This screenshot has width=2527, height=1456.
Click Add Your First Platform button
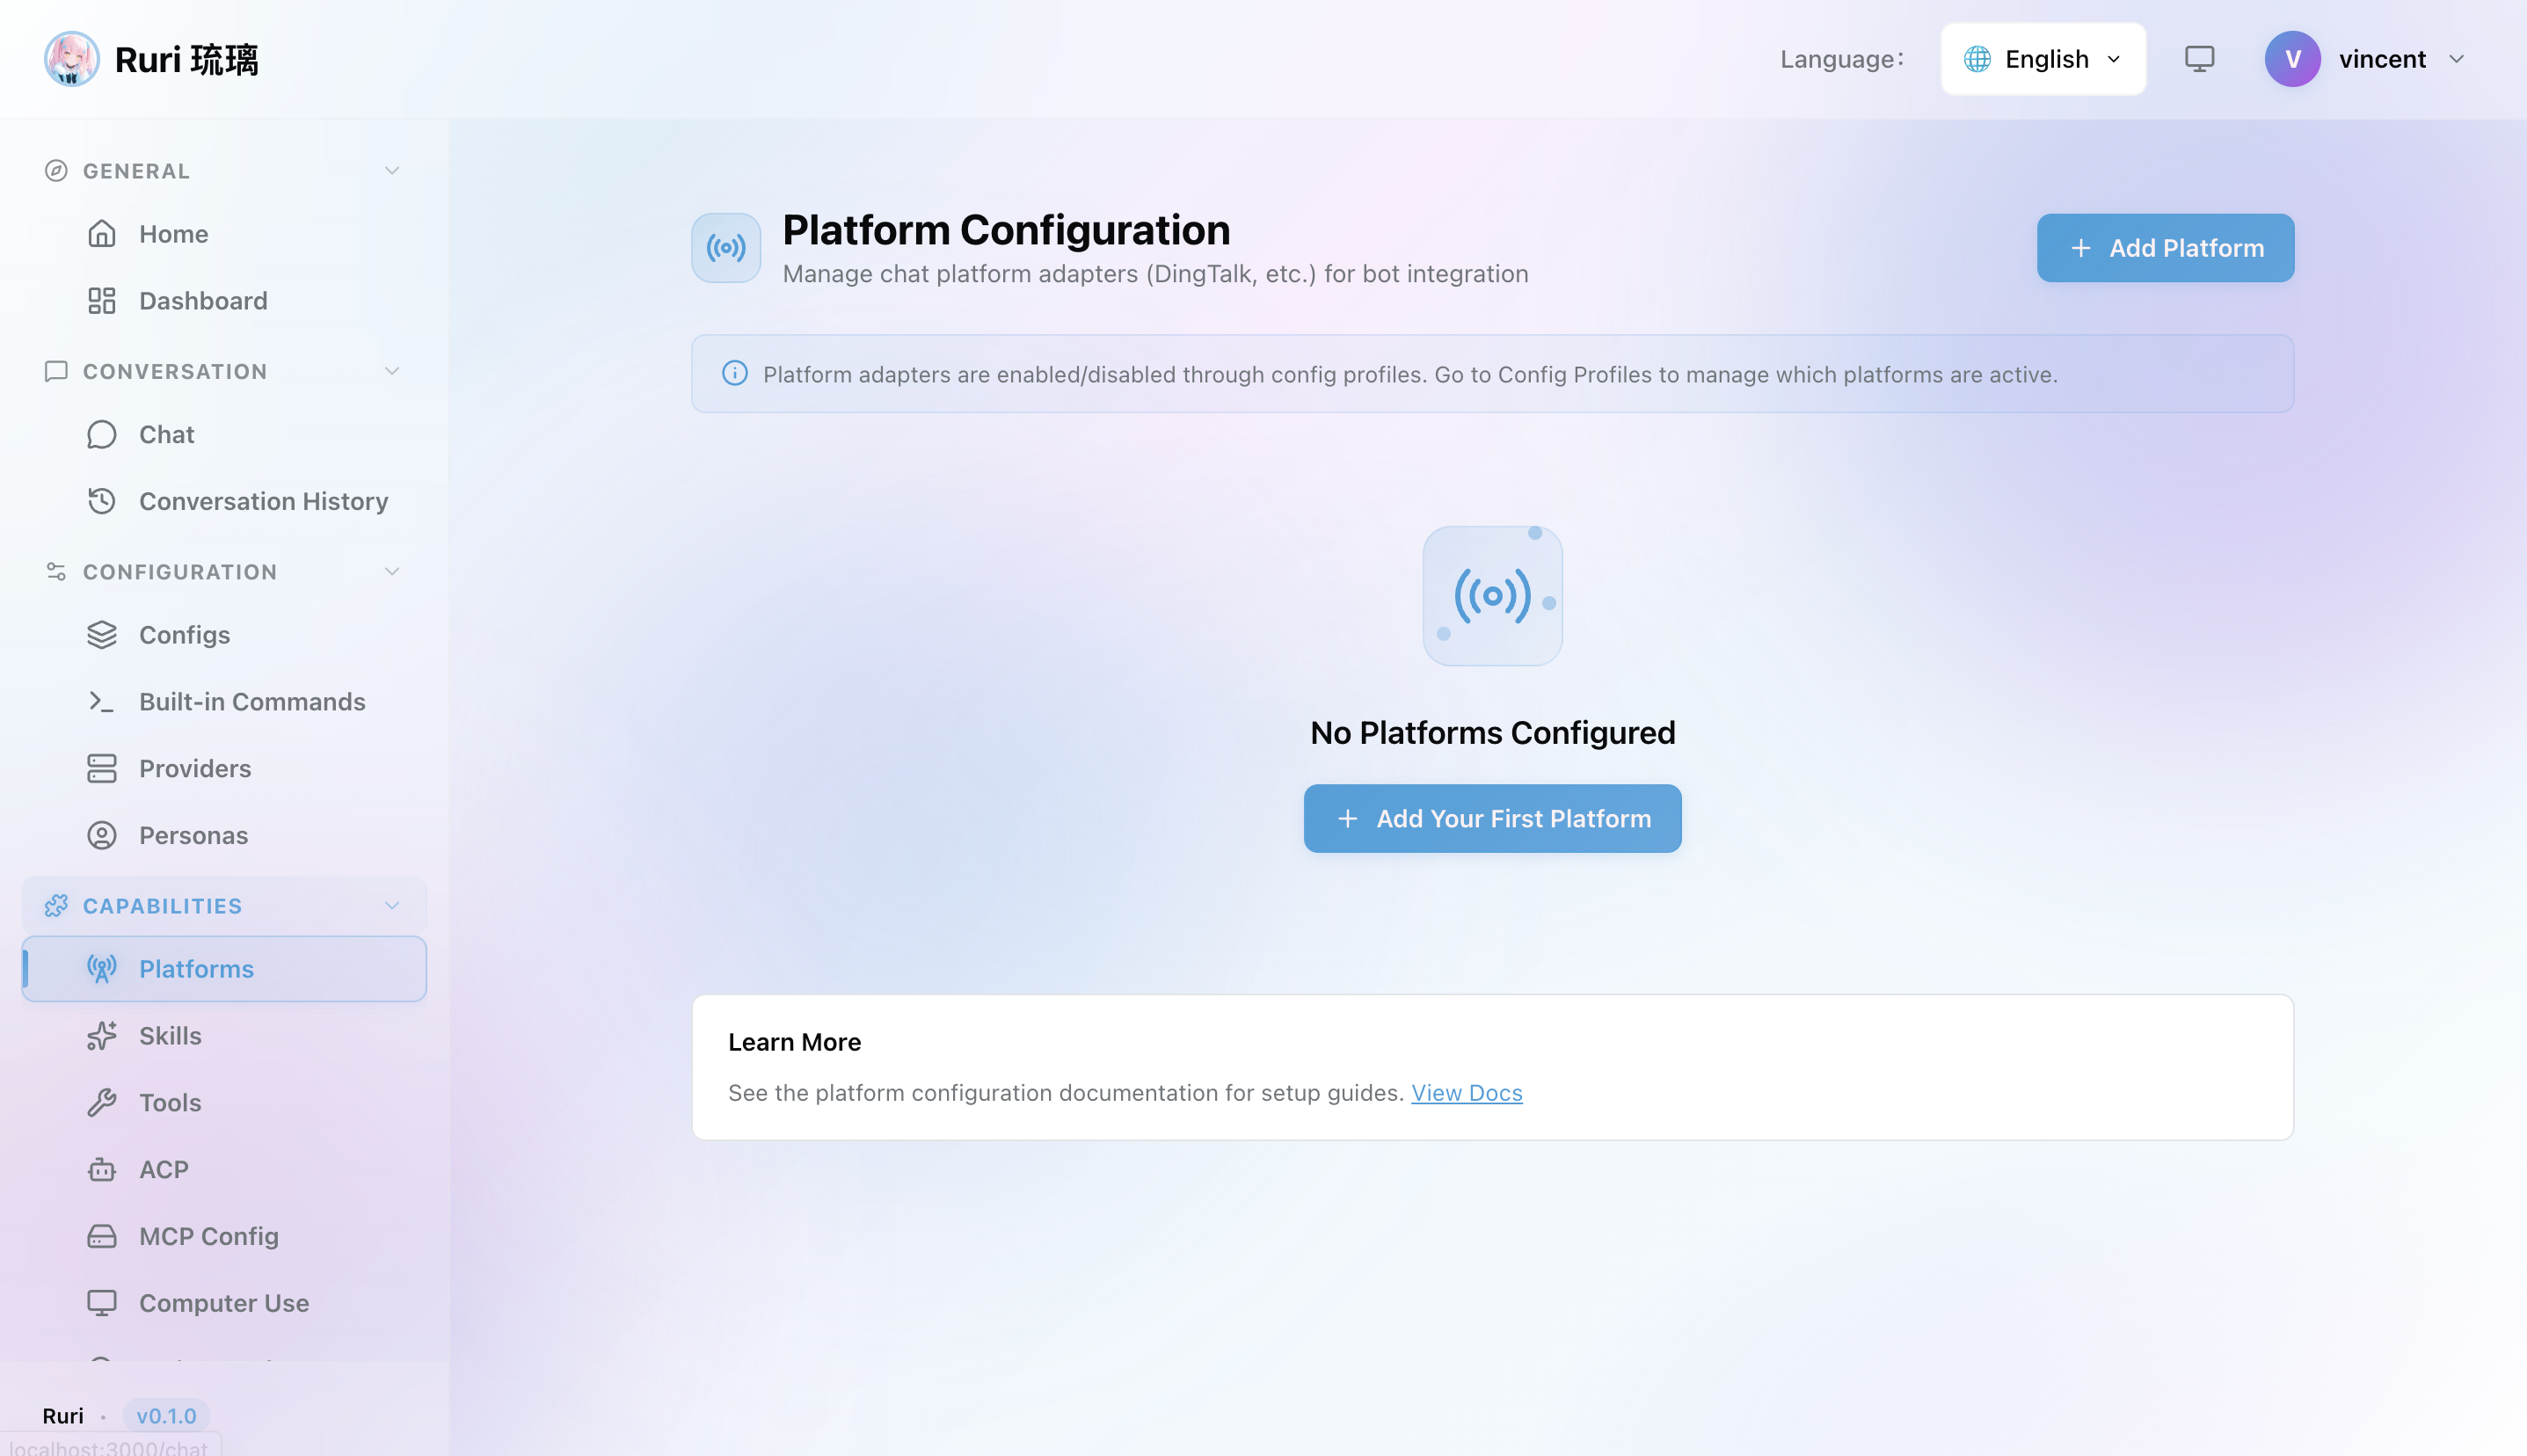[x=1492, y=819]
